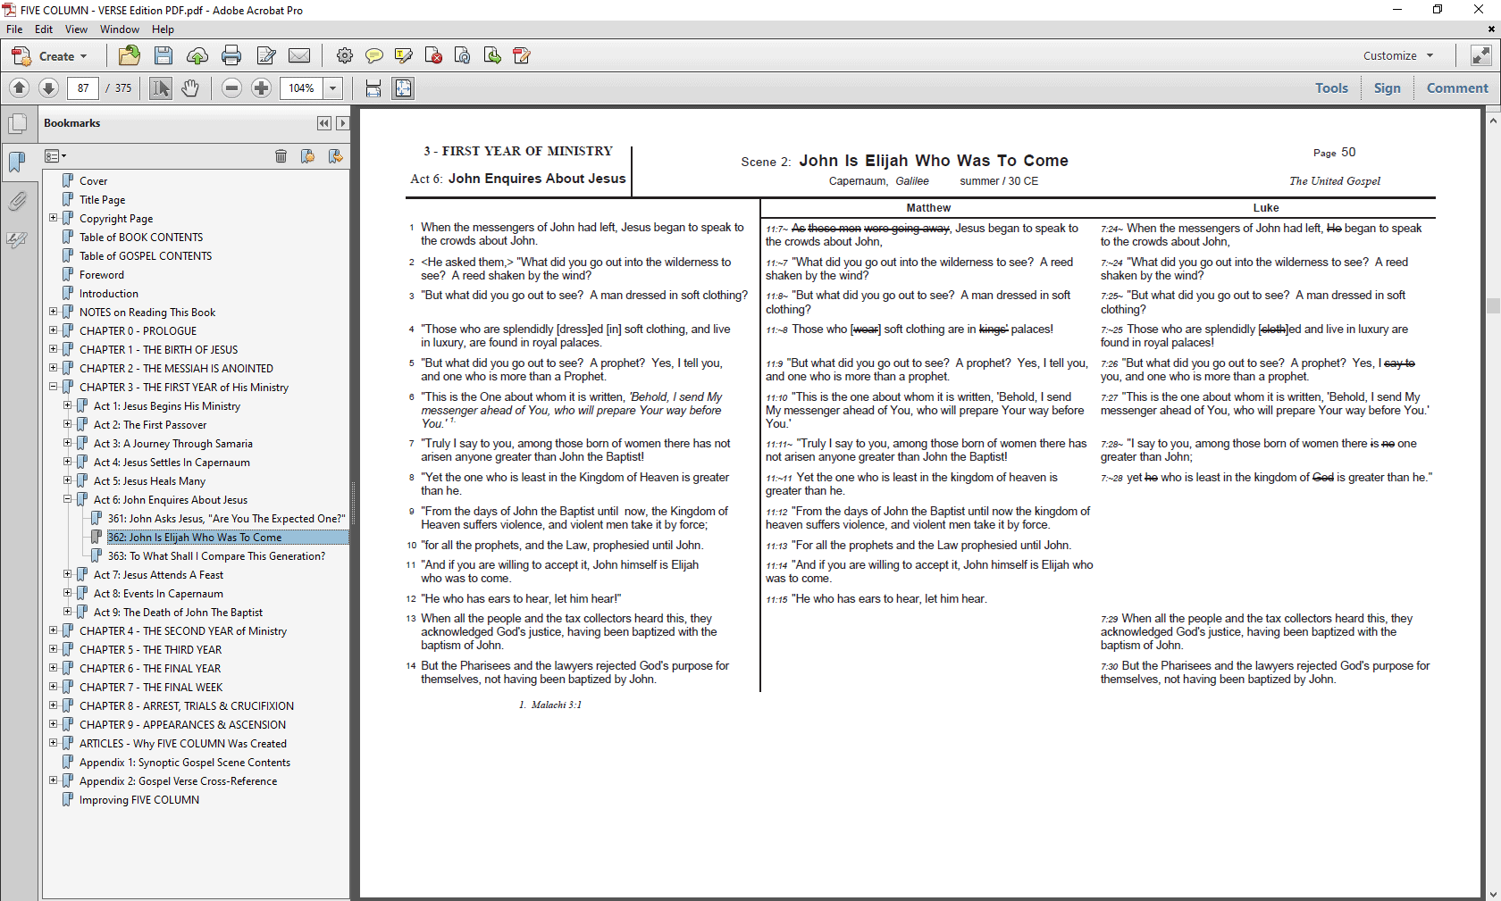Click the edit text and pencil icon
Viewport: 1501px width, 901px height.
pos(265,56)
